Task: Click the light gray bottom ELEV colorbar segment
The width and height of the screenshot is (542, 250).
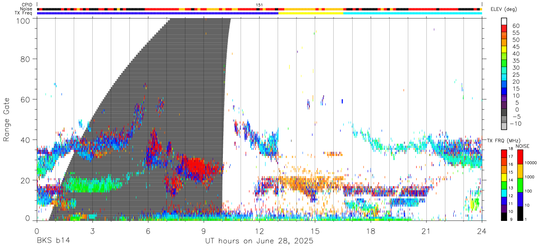Action: (x=504, y=127)
